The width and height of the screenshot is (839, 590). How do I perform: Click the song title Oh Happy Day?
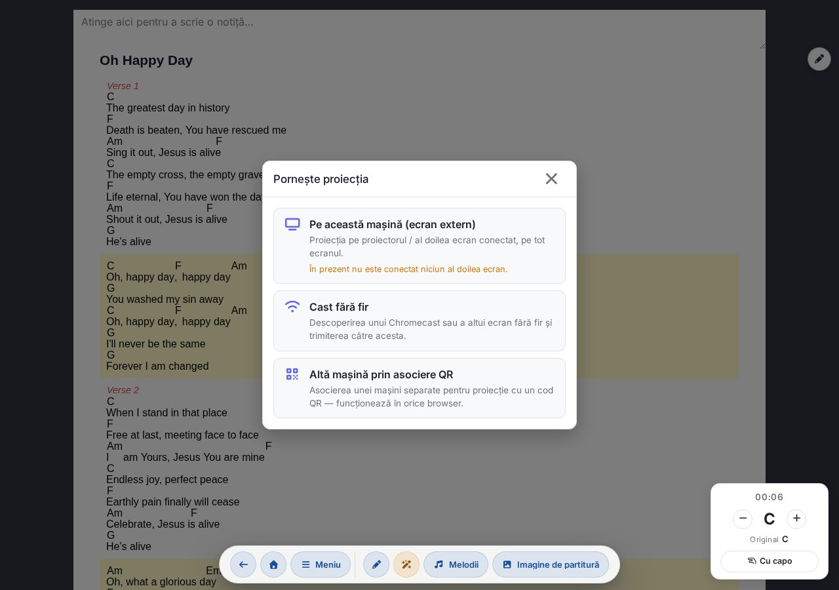pyautogui.click(x=146, y=60)
